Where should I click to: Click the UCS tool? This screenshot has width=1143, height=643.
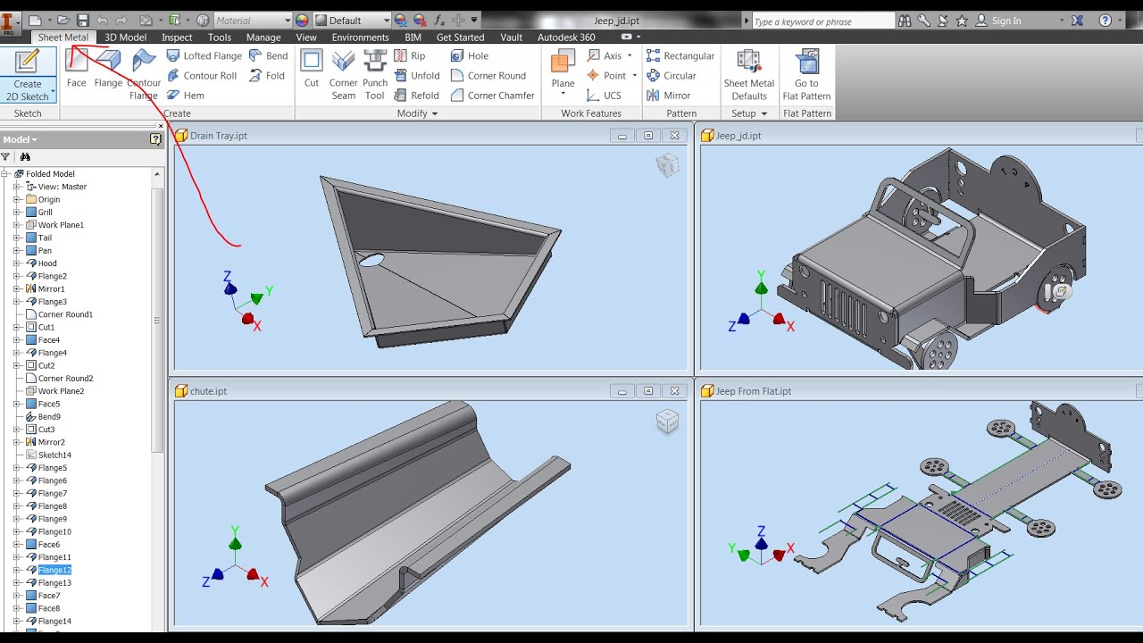pyautogui.click(x=604, y=95)
